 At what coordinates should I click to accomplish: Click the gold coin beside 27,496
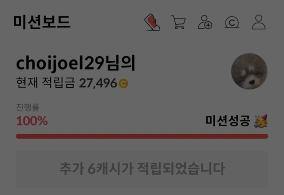(123, 83)
